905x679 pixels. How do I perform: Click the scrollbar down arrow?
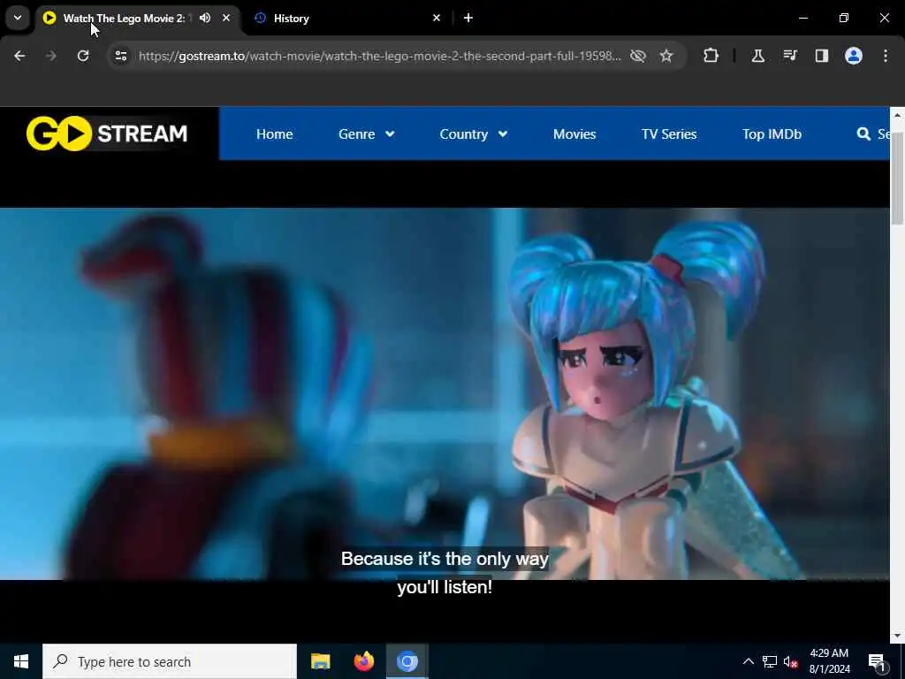coord(897,636)
